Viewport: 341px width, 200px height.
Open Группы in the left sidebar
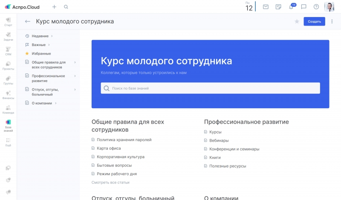pyautogui.click(x=8, y=80)
